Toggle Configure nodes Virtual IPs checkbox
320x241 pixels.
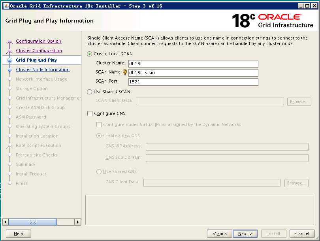coord(99,124)
